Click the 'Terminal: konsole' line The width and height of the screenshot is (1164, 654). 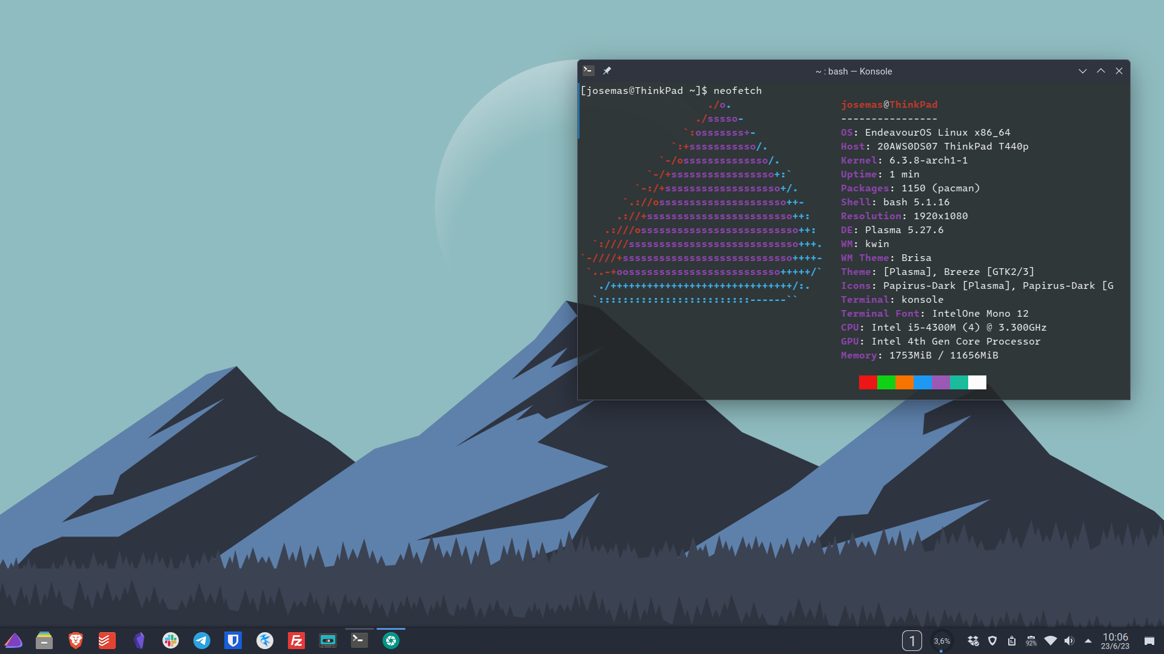(892, 300)
